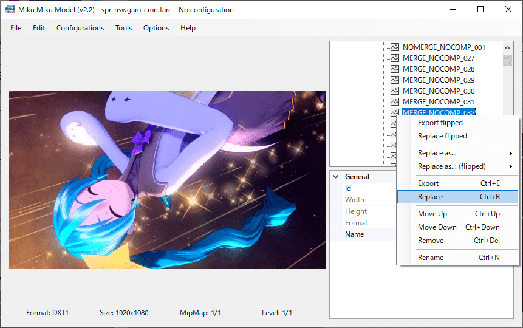Maximize the Miku Miku Model window
This screenshot has height=328, width=523.
pyautogui.click(x=480, y=9)
